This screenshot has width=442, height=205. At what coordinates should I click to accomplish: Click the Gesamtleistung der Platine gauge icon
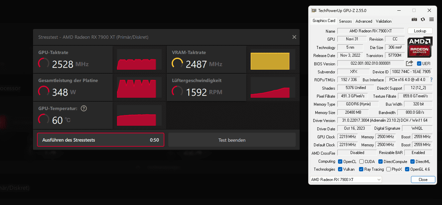tap(44, 92)
